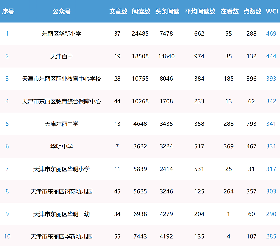
Task: Click reads value 7443
Action: coord(140,236)
